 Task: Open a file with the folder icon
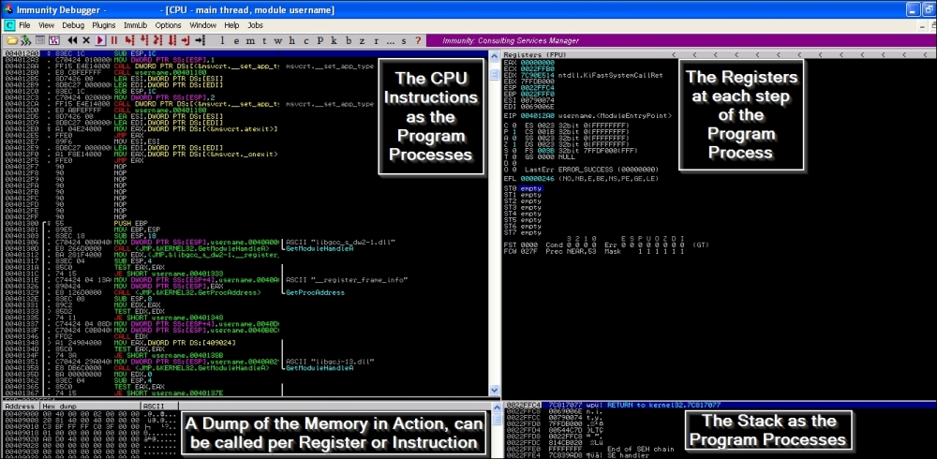click(11, 40)
